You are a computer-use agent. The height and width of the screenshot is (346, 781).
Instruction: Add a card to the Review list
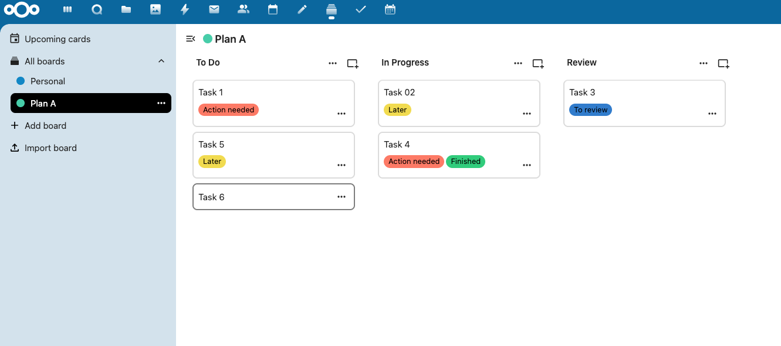(723, 63)
